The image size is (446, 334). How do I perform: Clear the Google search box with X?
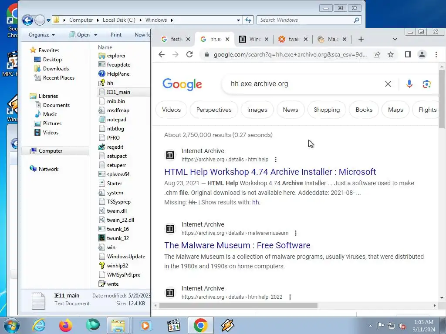pos(388,84)
